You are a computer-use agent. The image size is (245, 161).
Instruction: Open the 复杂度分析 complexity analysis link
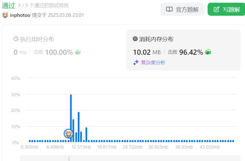[153, 63]
